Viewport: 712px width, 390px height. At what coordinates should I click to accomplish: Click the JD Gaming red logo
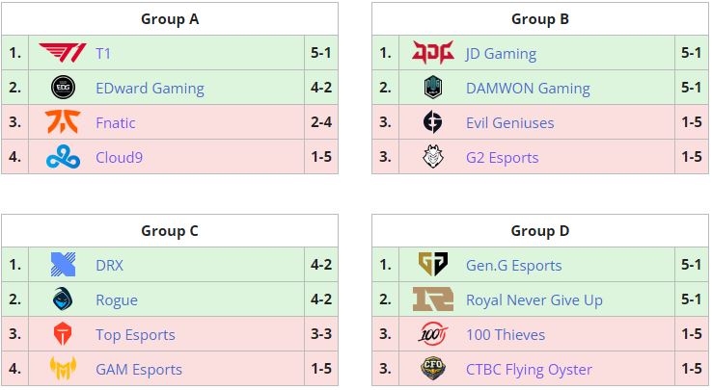point(433,53)
